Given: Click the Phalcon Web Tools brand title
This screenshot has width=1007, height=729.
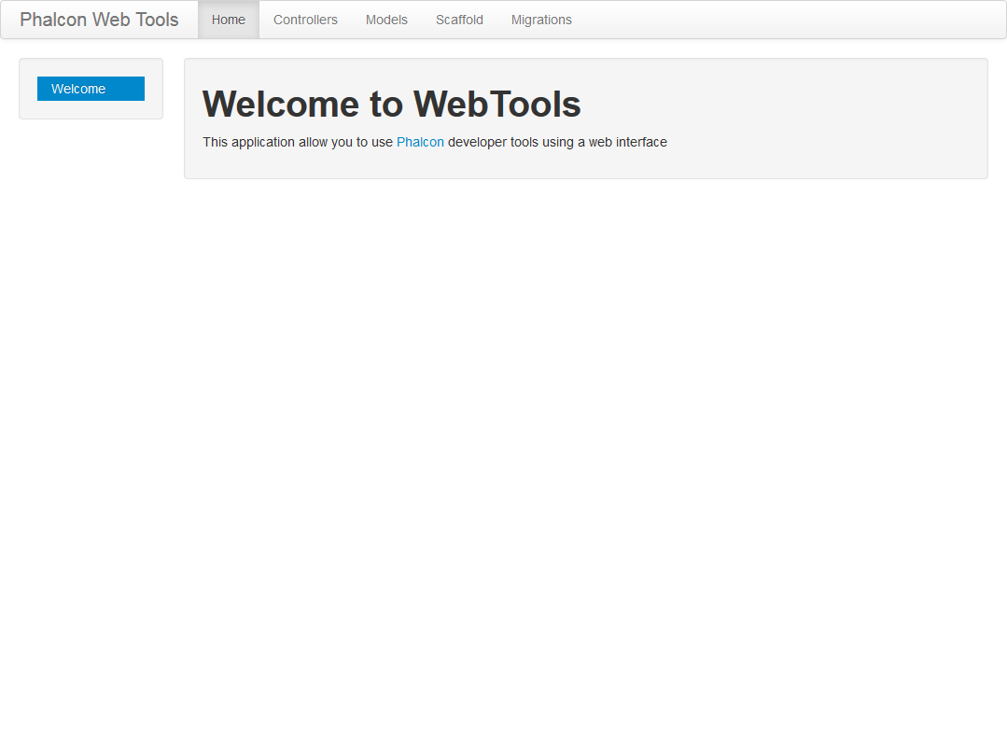Looking at the screenshot, I should 99,20.
